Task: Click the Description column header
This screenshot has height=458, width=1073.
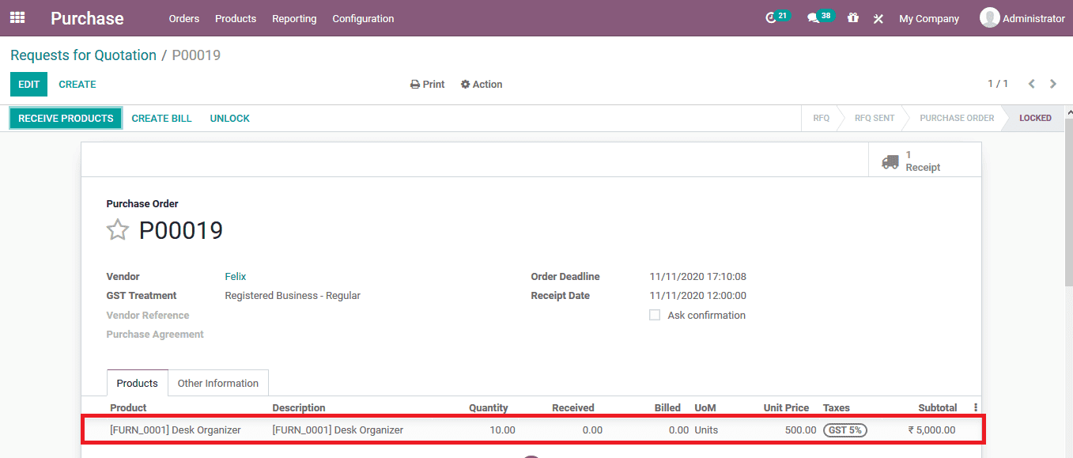Action: tap(299, 408)
